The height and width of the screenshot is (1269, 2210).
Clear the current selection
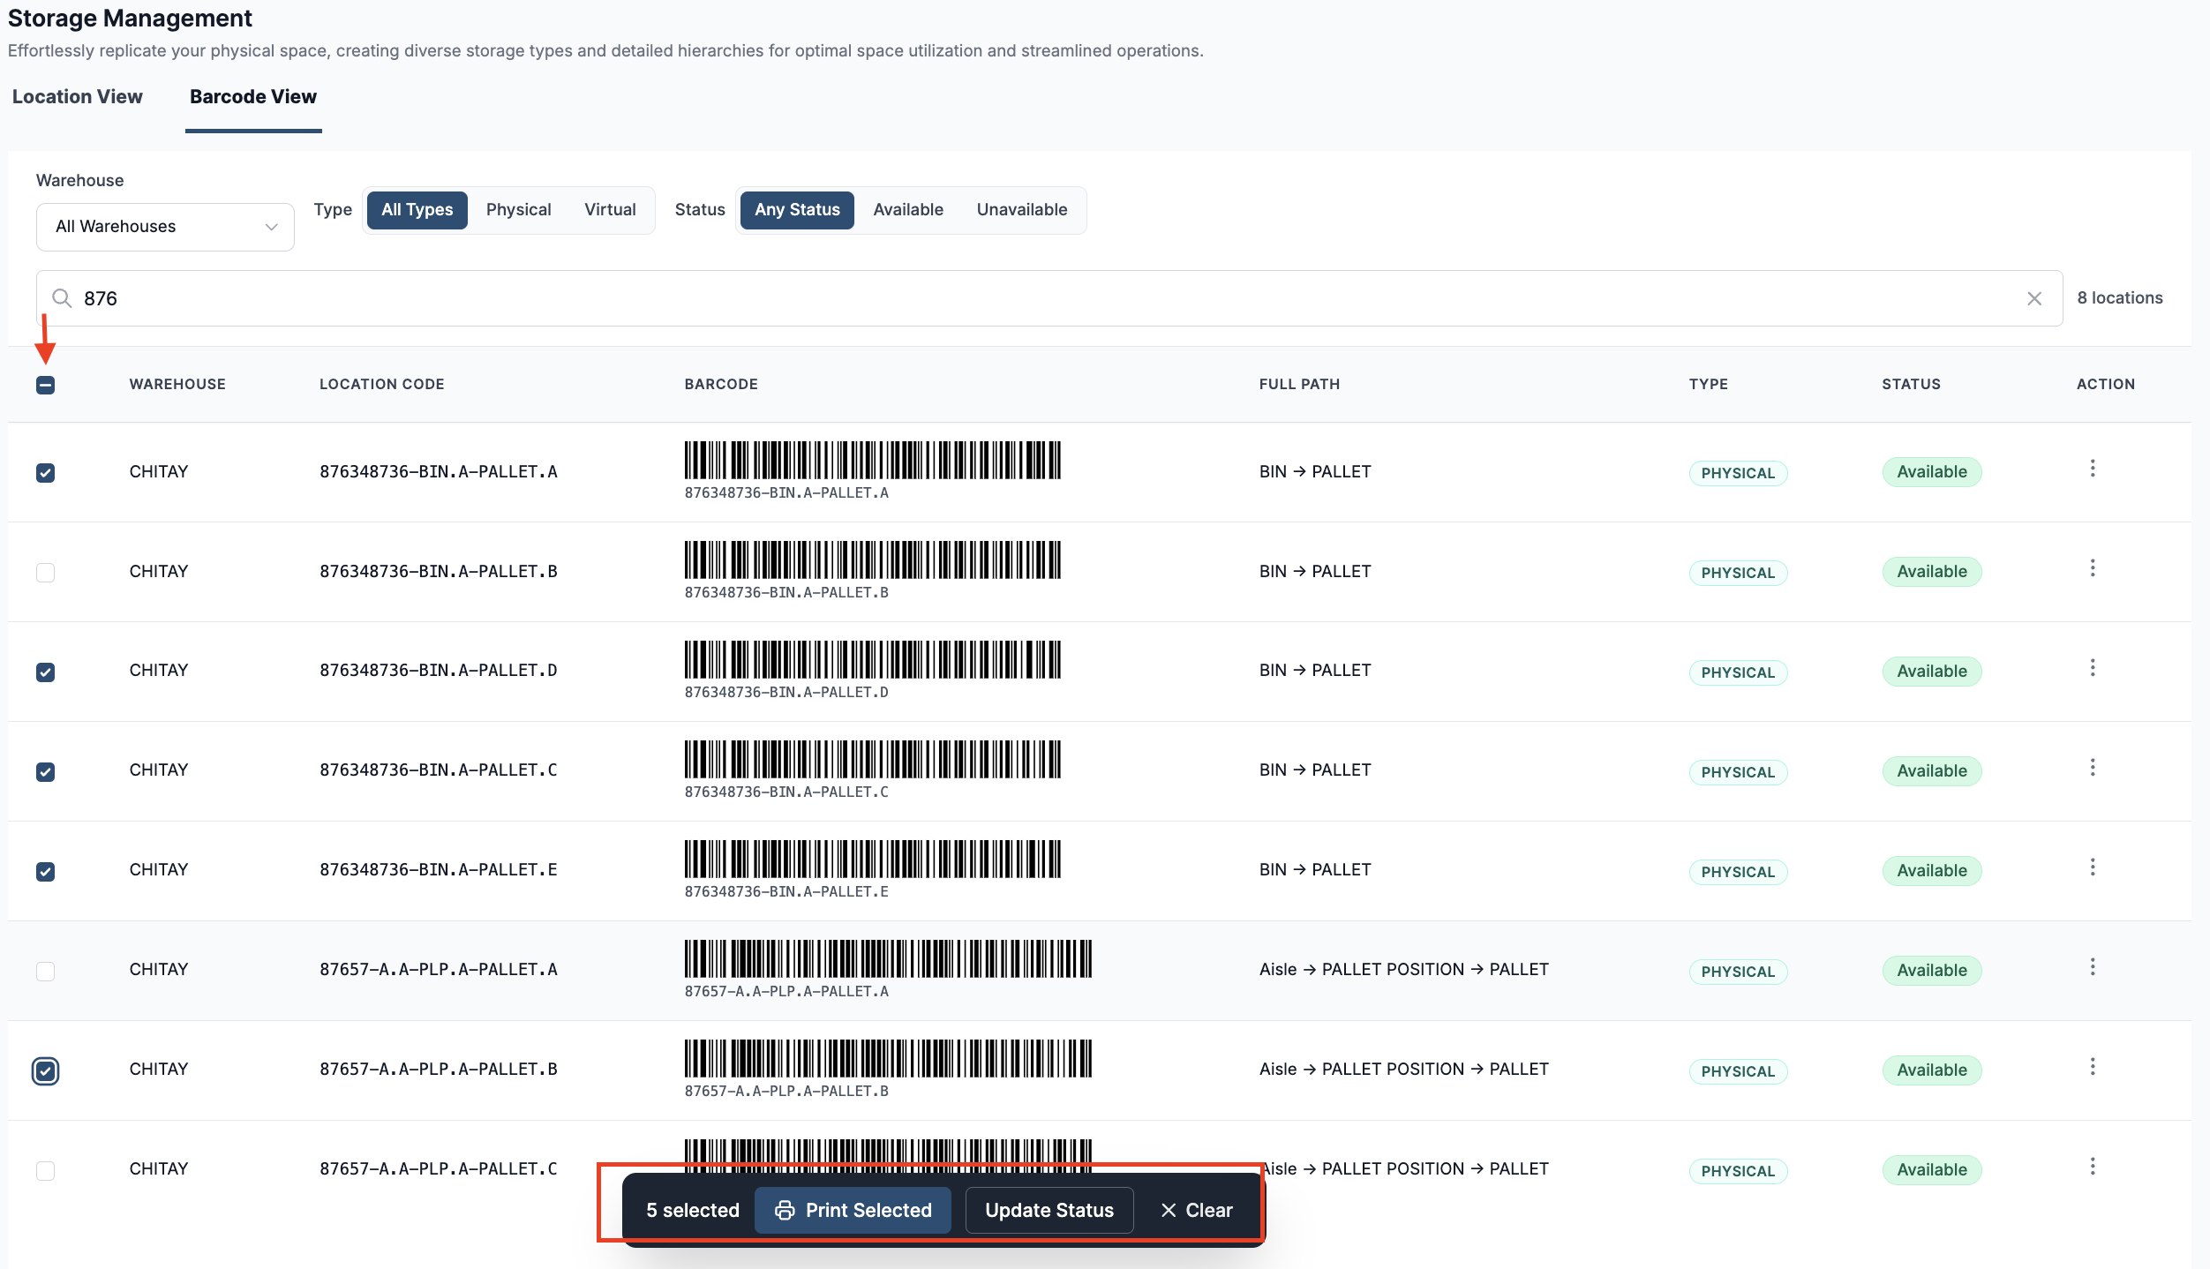click(1197, 1211)
